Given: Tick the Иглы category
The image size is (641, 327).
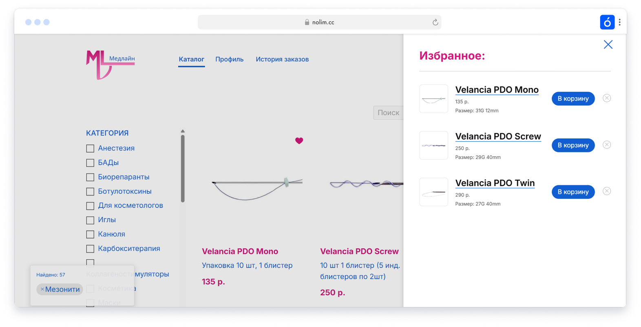Looking at the screenshot, I should click(x=90, y=220).
